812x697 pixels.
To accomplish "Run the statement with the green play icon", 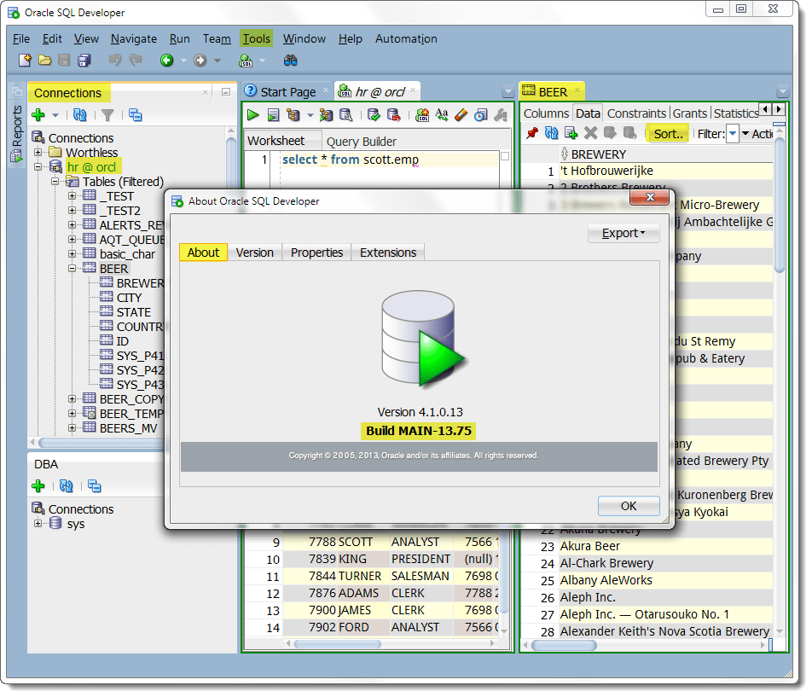I will [252, 114].
